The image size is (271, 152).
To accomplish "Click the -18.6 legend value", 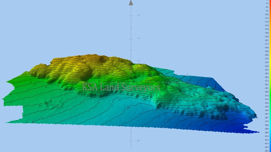I will point(267,48).
